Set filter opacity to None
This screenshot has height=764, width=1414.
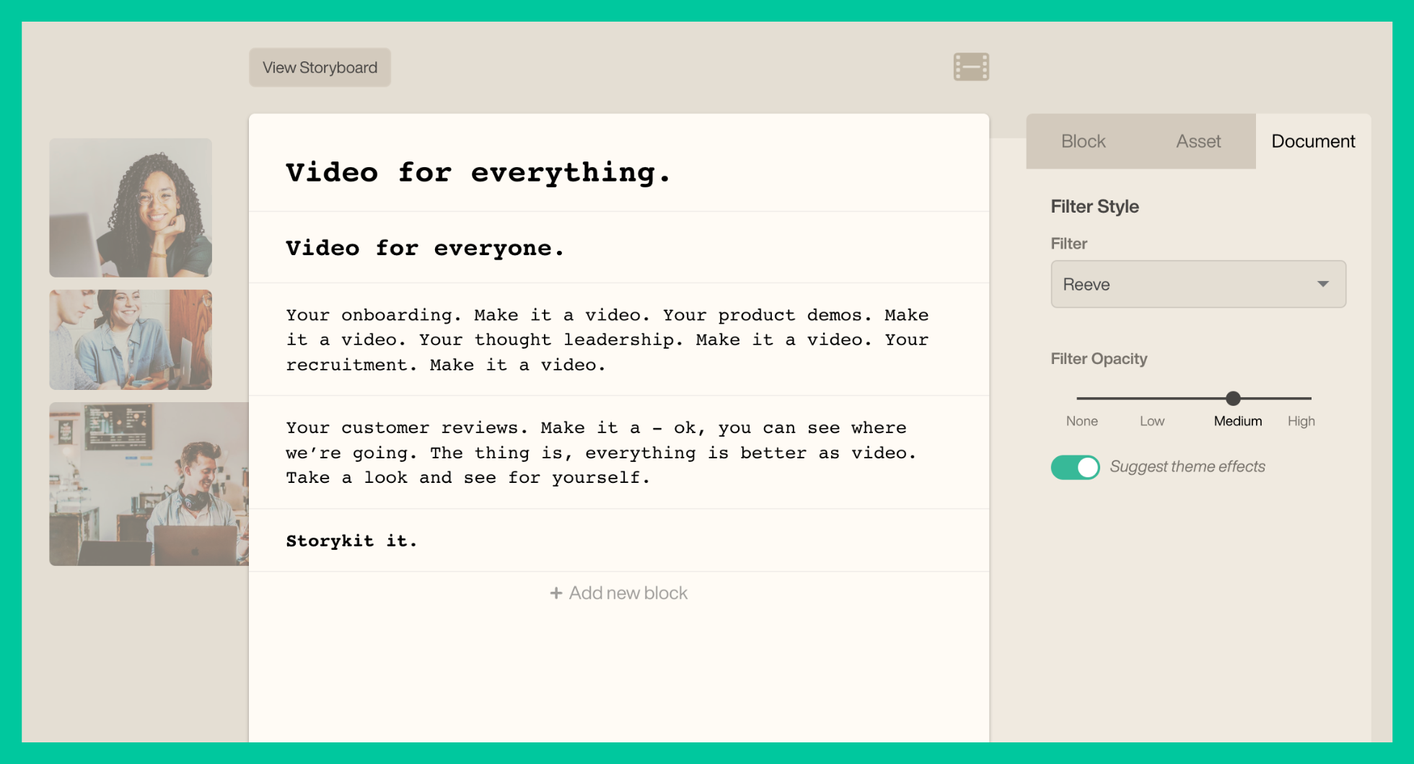[1081, 421]
